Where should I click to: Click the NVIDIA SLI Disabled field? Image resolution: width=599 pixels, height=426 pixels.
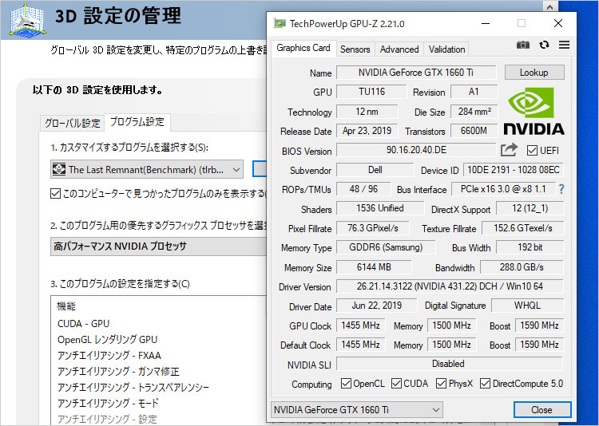[450, 364]
